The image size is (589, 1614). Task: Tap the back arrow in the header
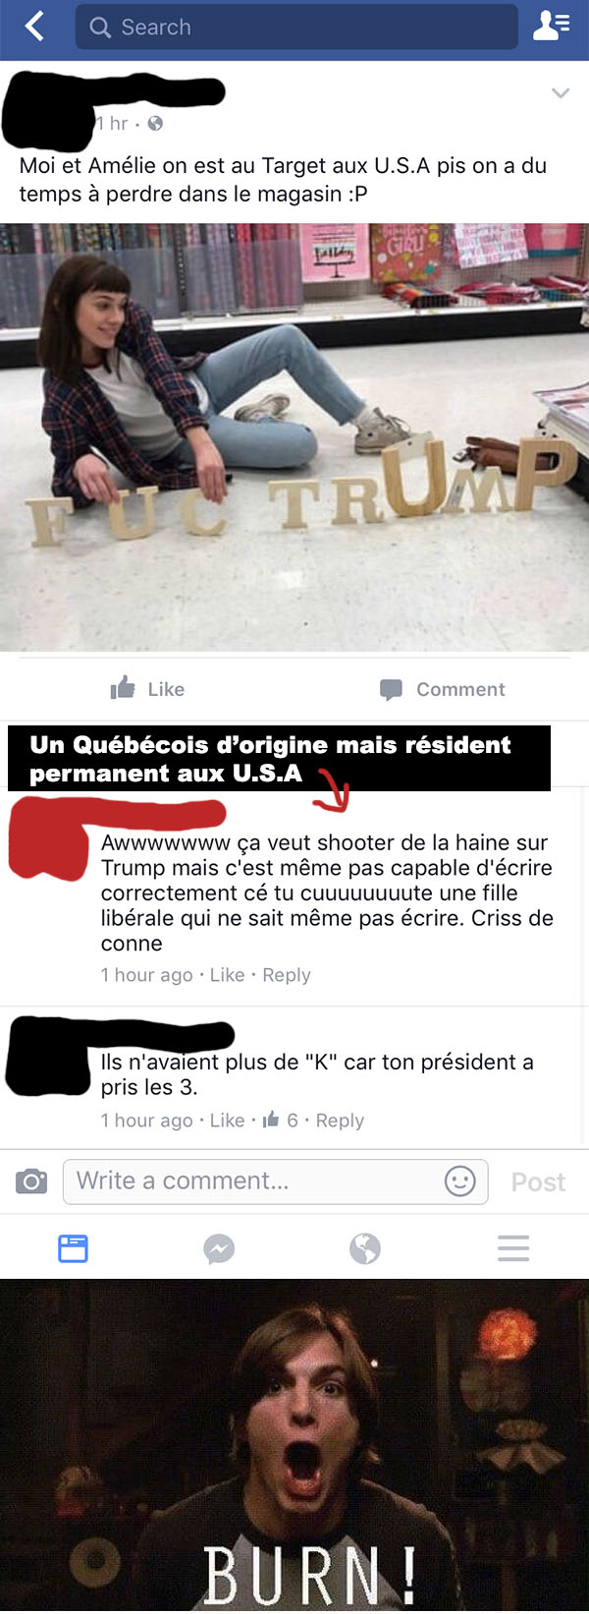(x=34, y=26)
